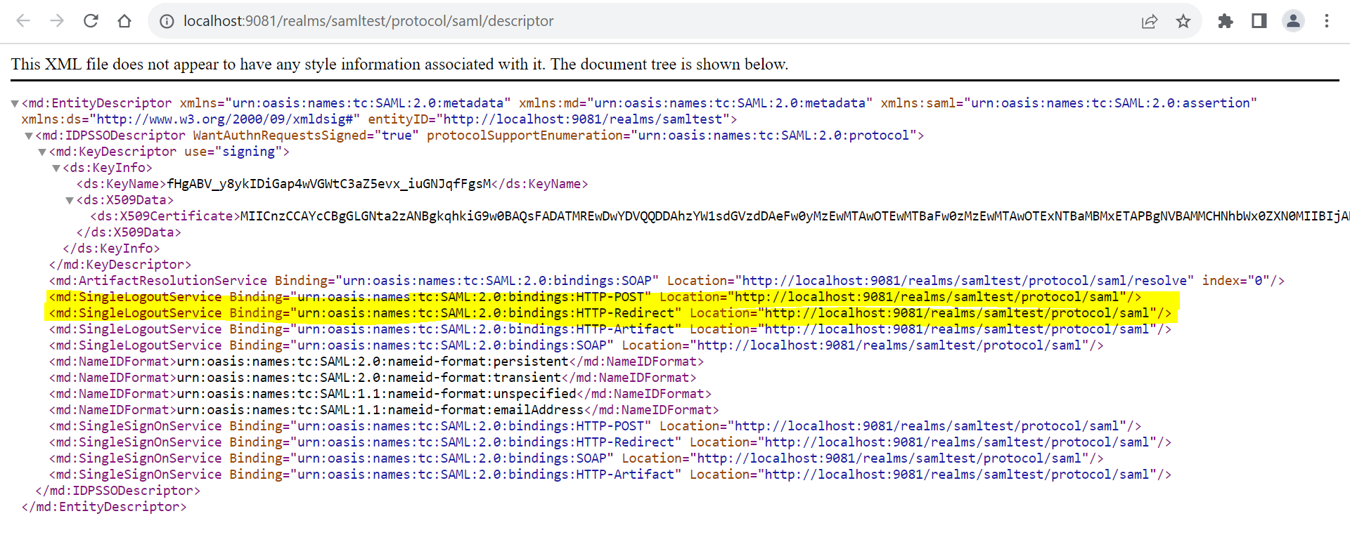
Task: Collapse the md:KeyDescriptor signing node
Action: tap(42, 152)
